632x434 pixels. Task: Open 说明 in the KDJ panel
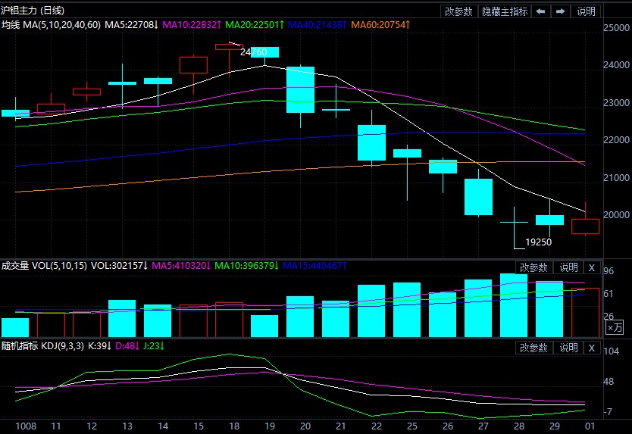(568, 348)
